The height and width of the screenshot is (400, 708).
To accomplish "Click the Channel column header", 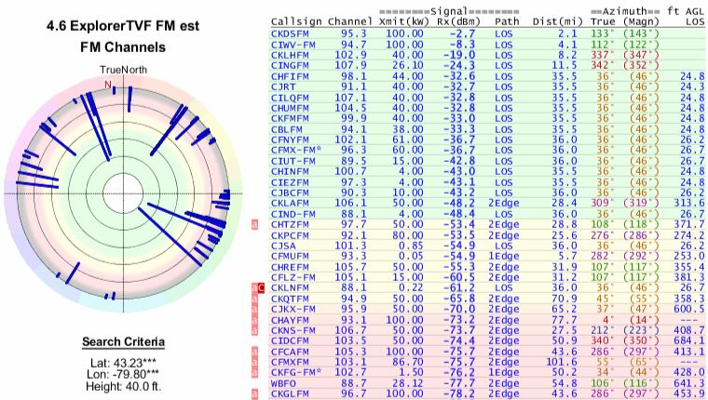I will click(350, 19).
